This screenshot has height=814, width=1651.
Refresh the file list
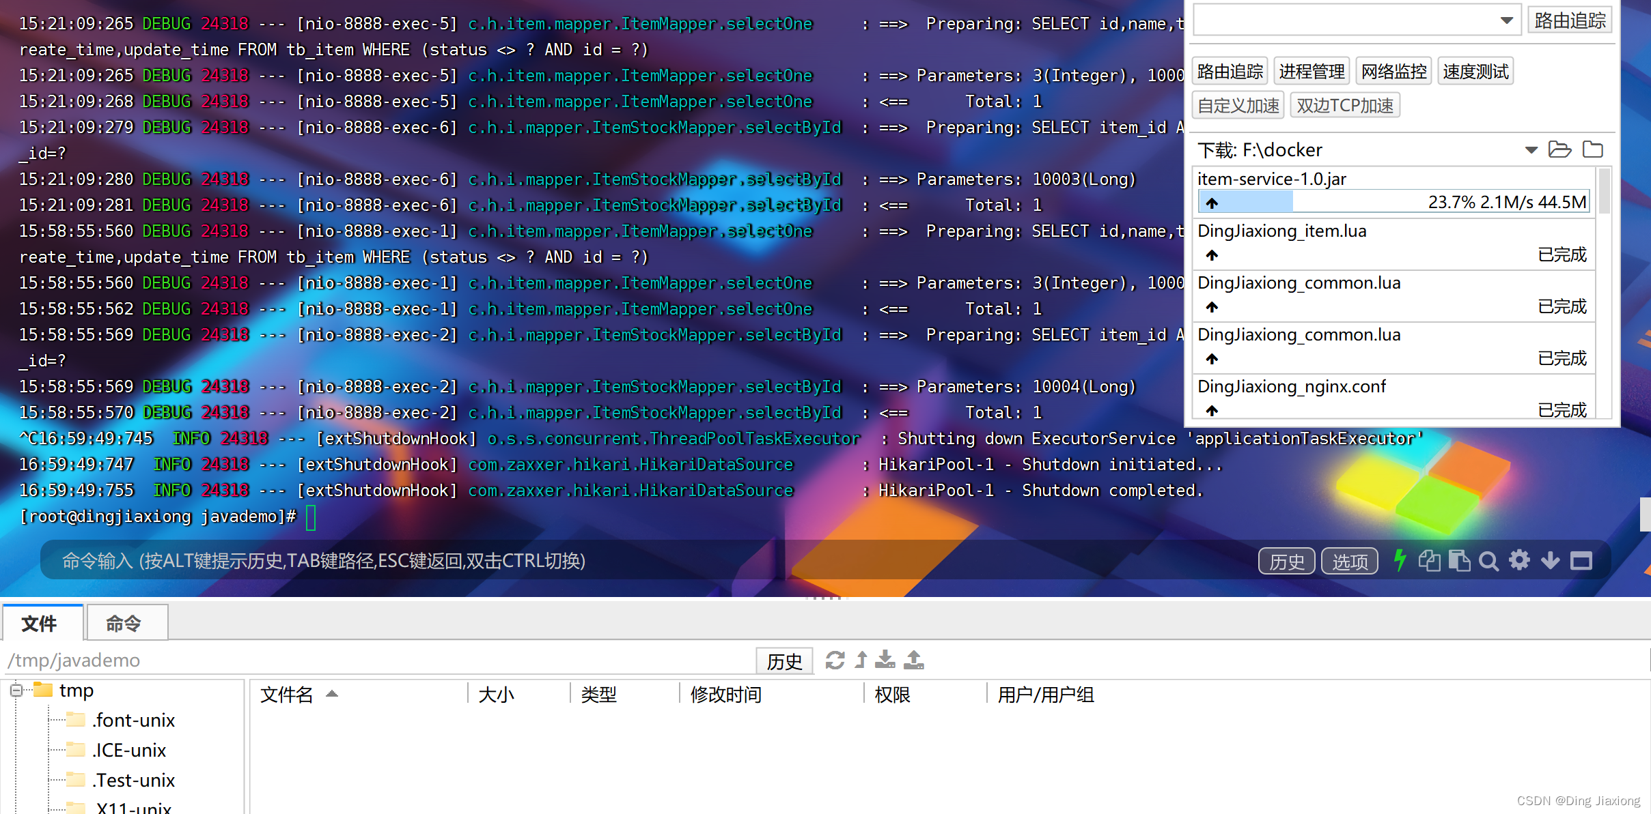835,660
